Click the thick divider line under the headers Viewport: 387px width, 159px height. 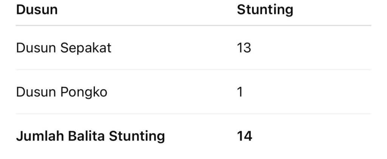[x=193, y=25]
